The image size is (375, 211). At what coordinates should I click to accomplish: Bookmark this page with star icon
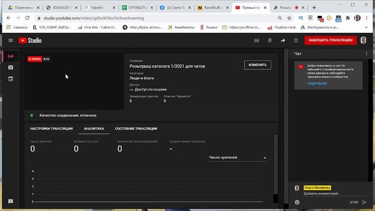point(289,18)
